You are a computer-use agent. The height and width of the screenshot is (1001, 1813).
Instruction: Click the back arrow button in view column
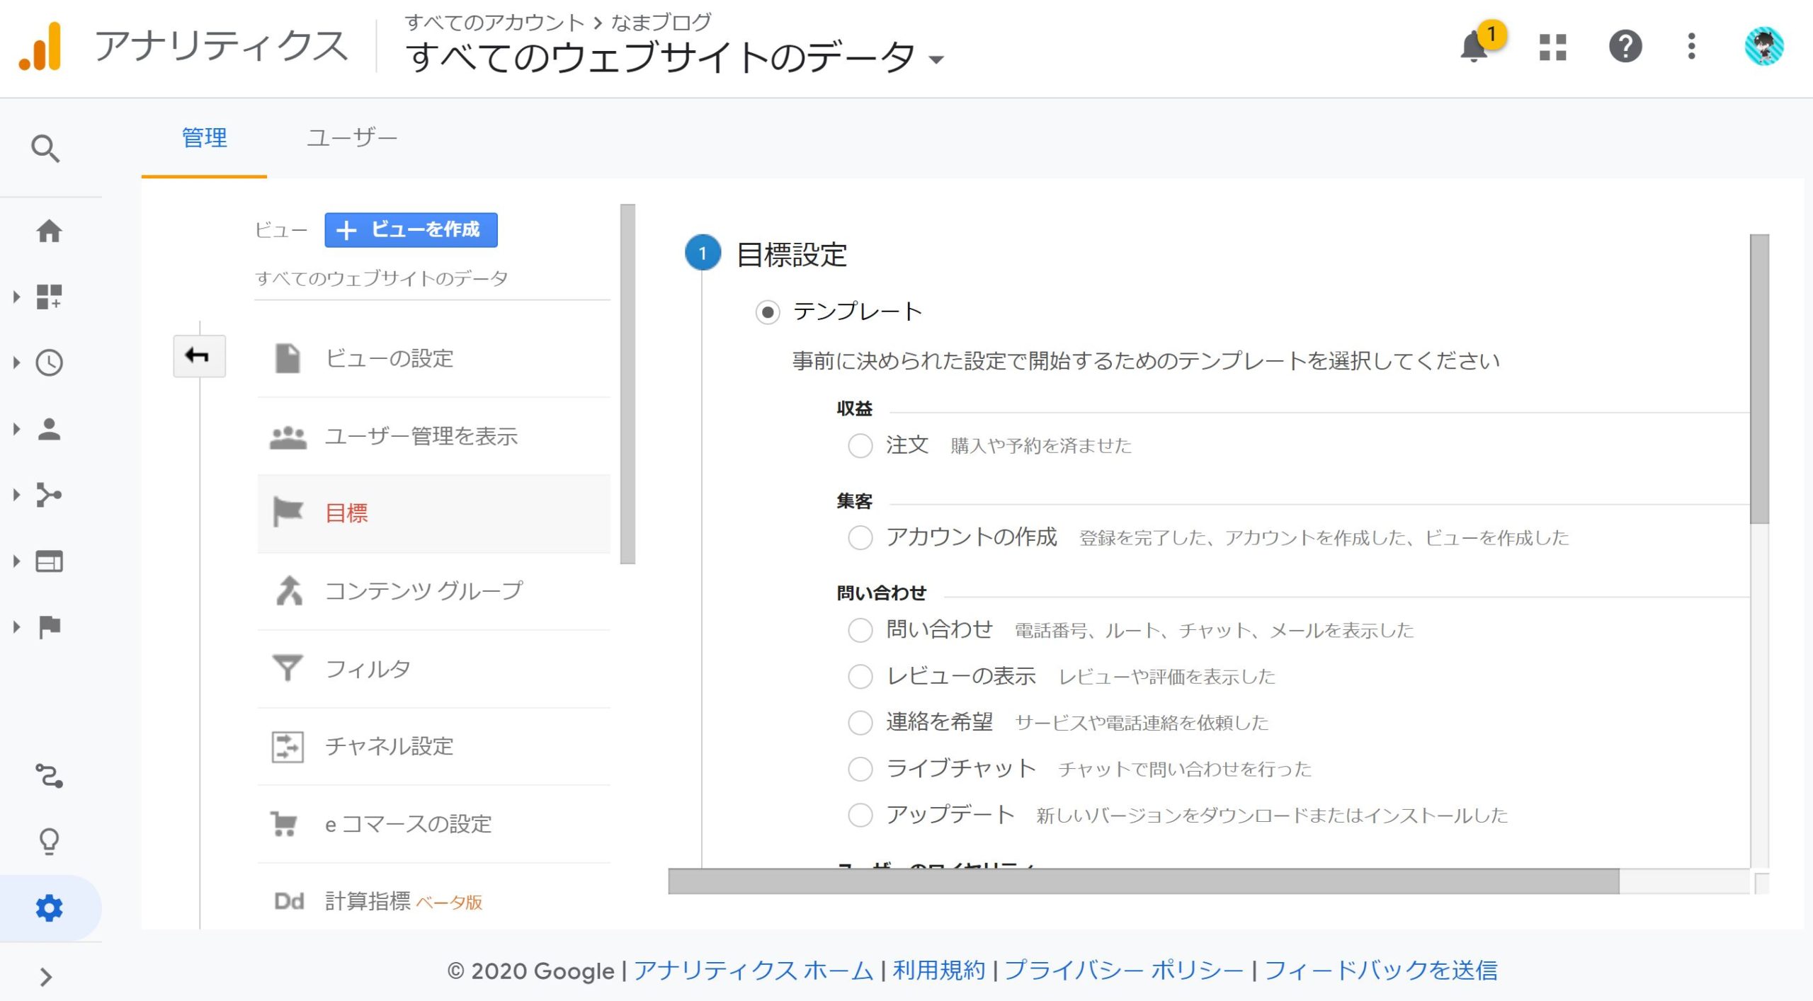click(199, 355)
